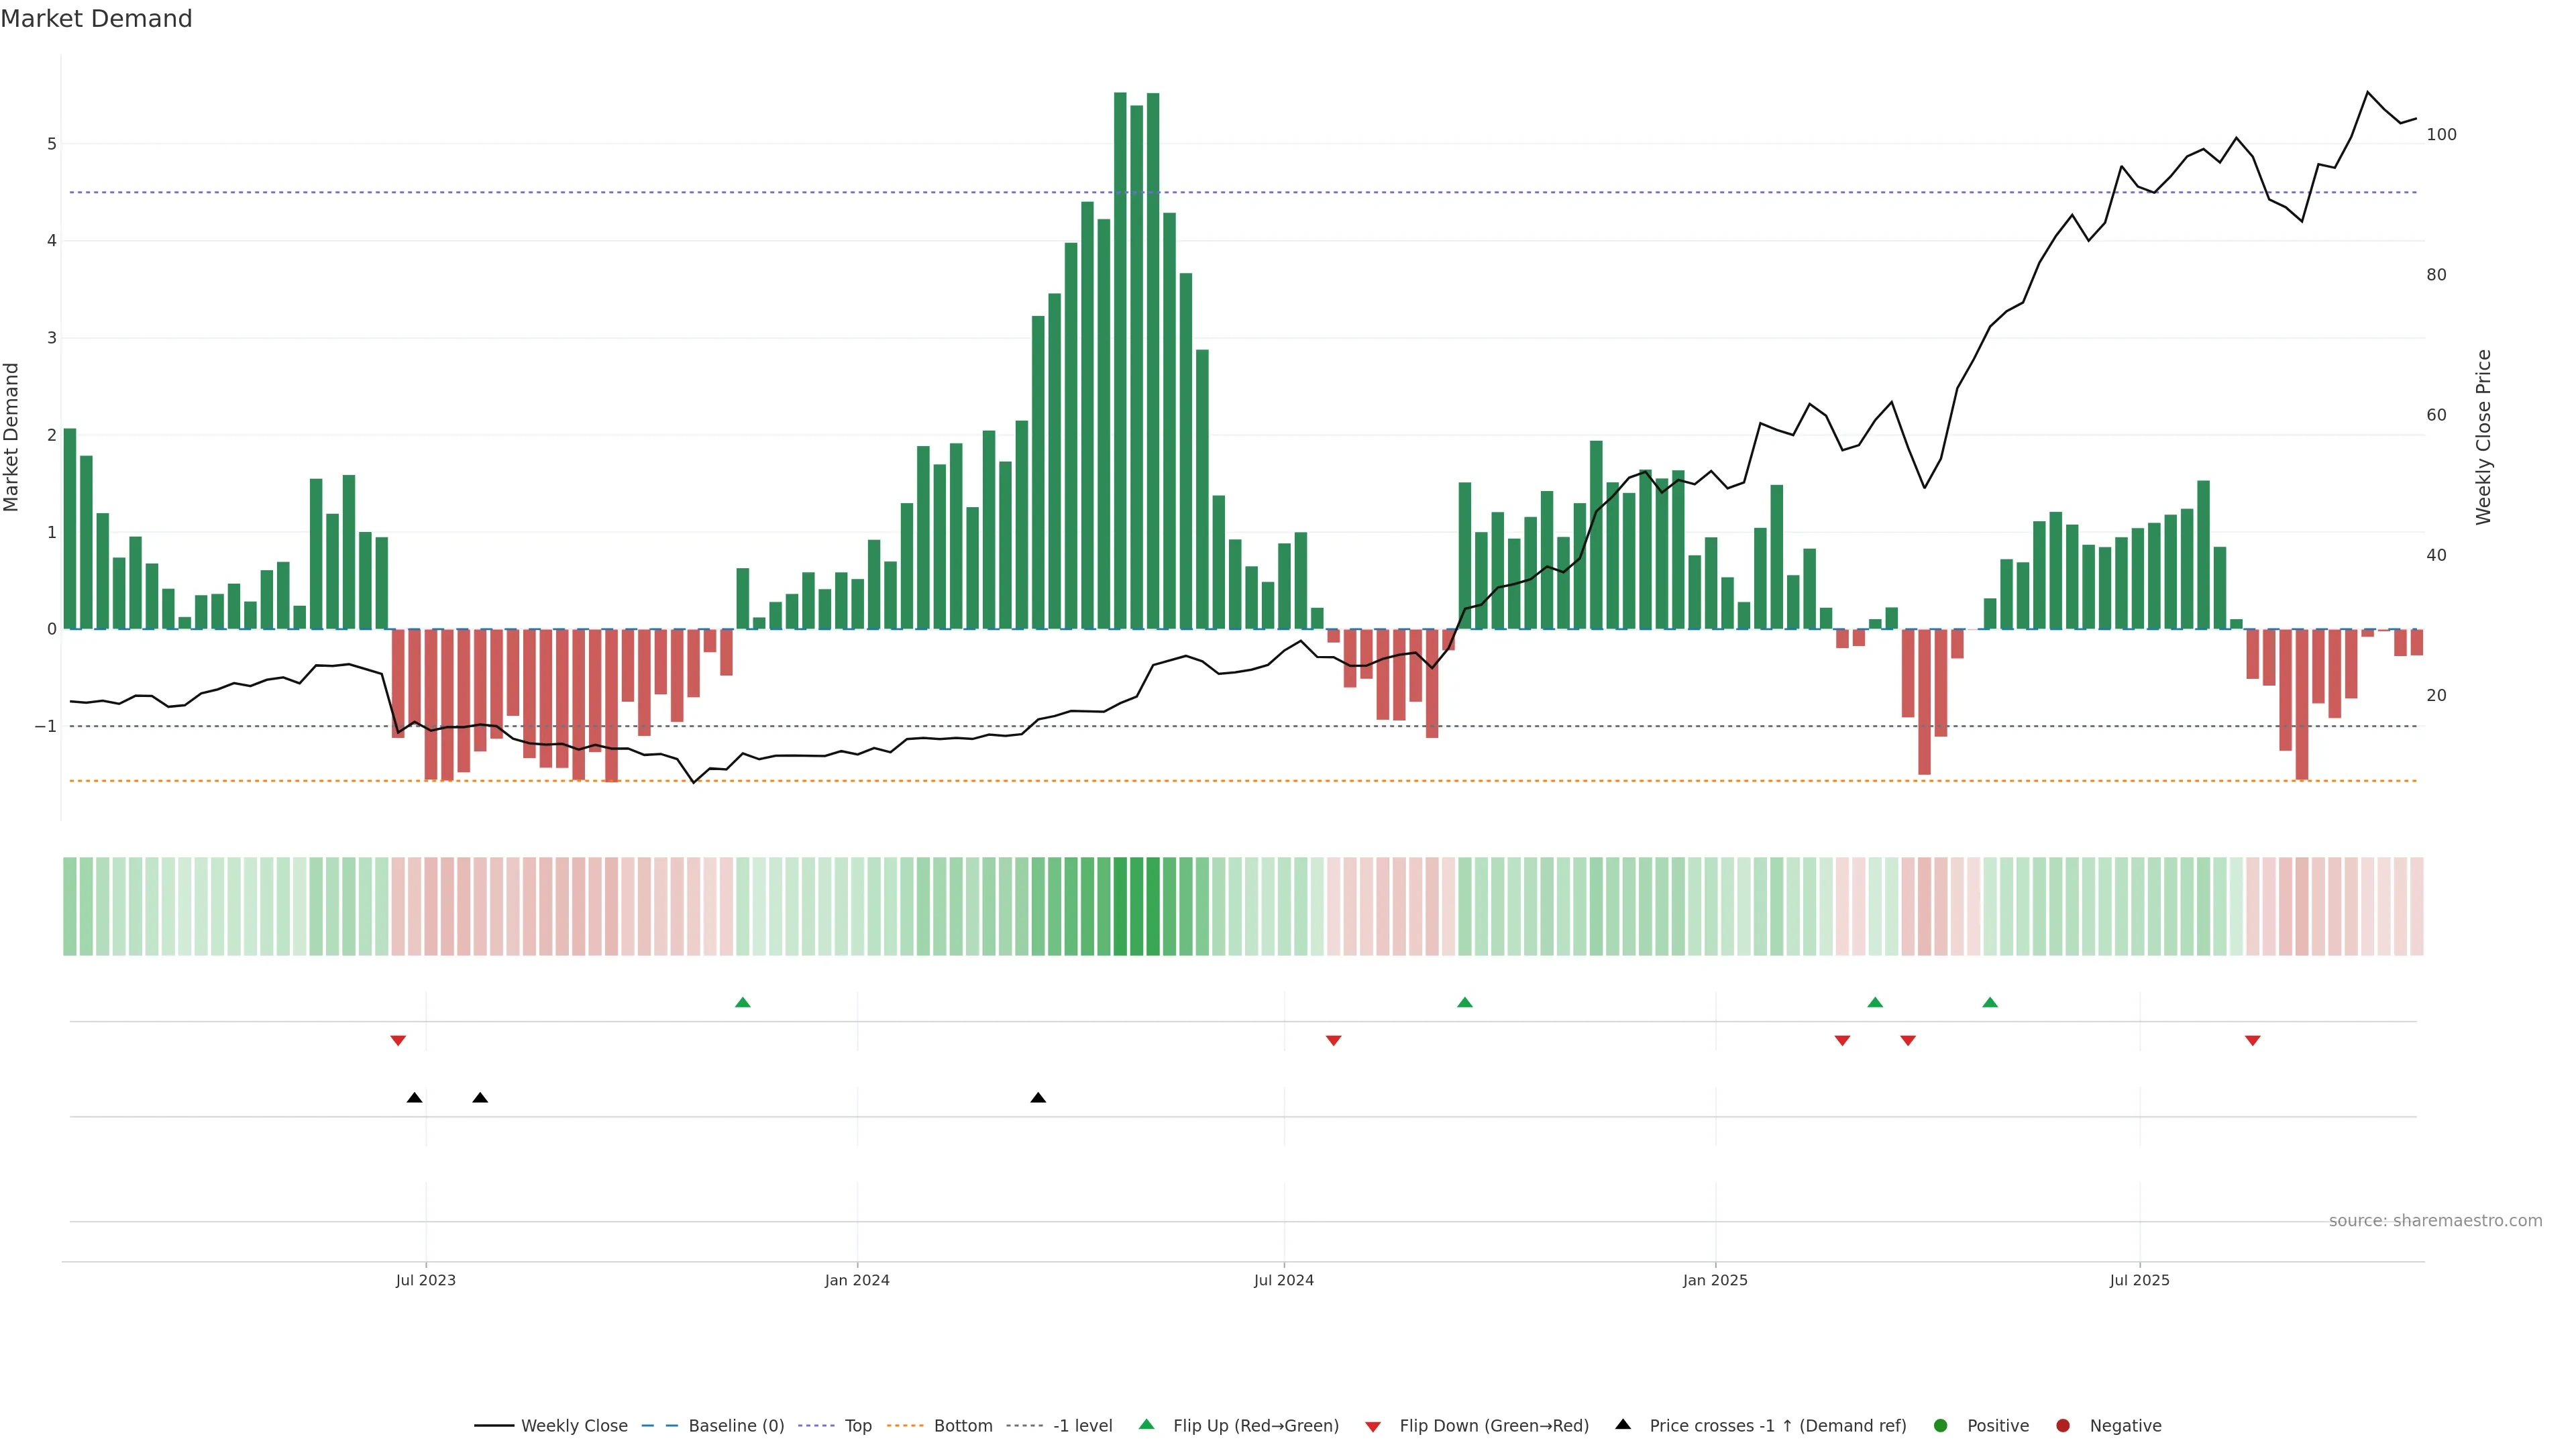Click the Flip Down red triangle legend icon
Screen dimensions: 2576x1449
(1373, 1426)
